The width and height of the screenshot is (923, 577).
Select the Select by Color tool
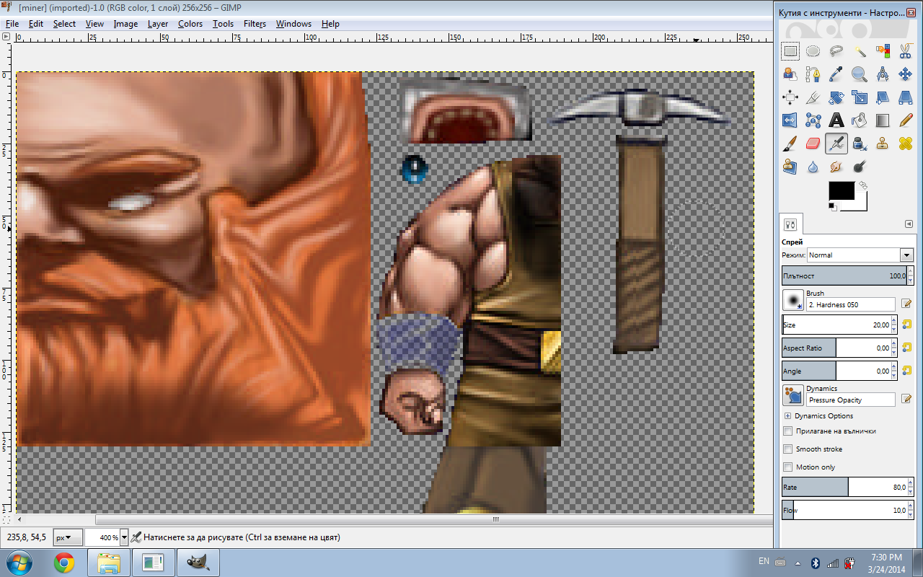[x=883, y=51]
